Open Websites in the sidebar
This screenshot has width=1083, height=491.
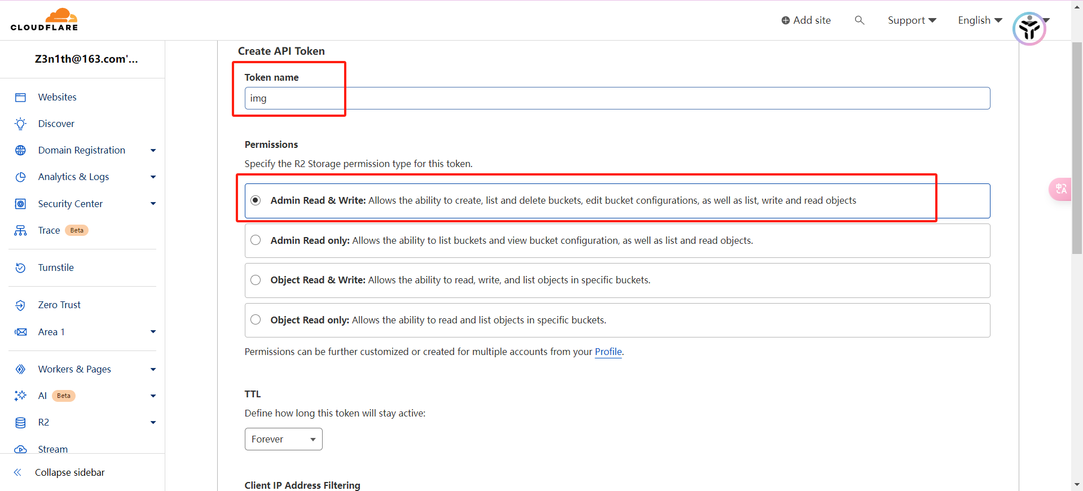57,97
